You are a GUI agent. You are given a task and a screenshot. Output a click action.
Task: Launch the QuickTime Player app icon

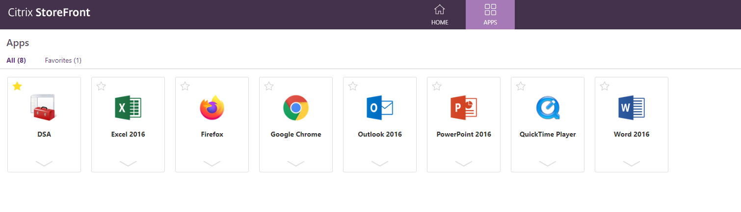(x=548, y=108)
